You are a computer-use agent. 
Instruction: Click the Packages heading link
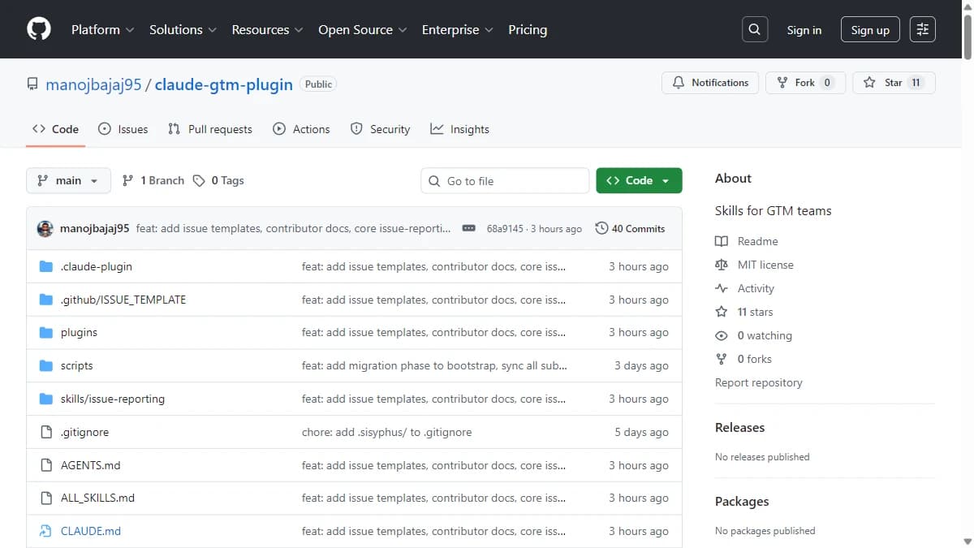[742, 501]
